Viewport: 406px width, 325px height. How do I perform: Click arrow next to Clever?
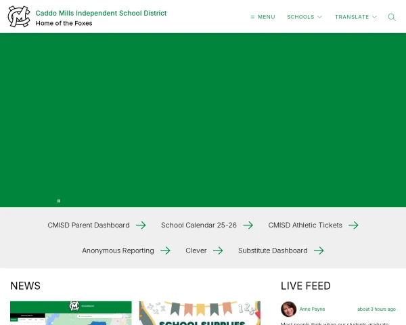point(218,251)
